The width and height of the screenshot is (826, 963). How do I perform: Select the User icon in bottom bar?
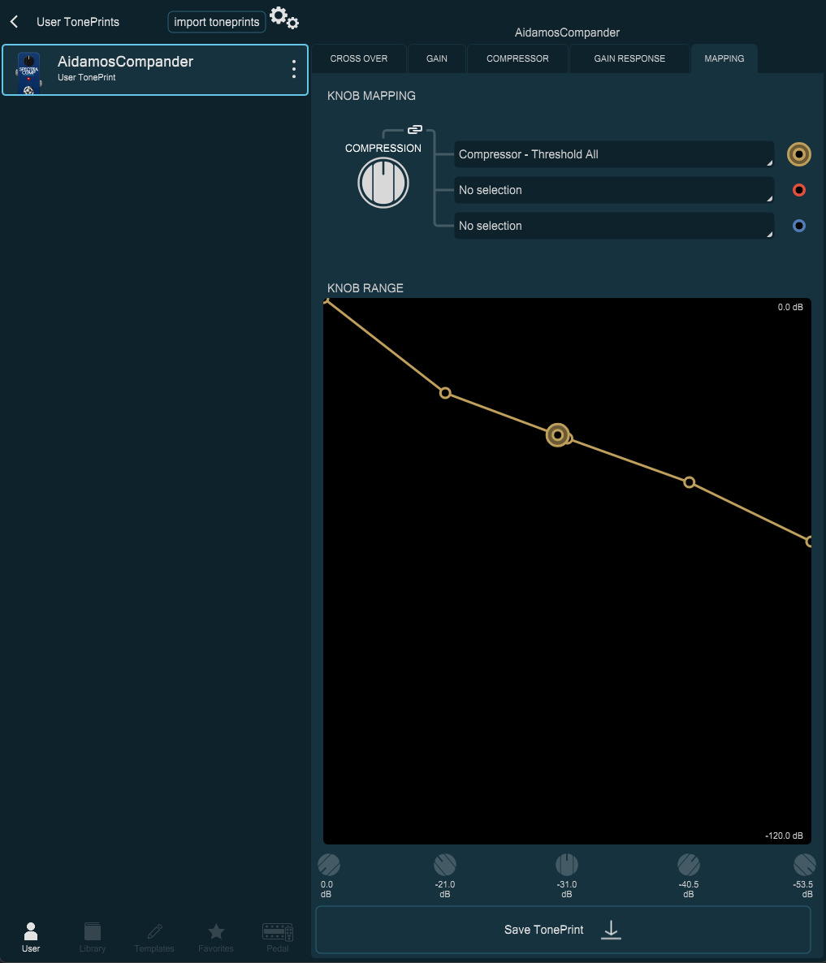click(31, 937)
